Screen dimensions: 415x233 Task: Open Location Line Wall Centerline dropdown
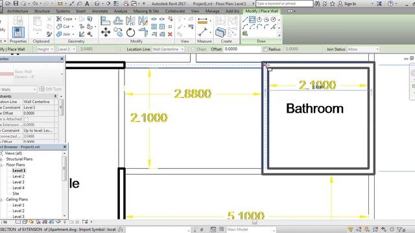[x=168, y=49]
